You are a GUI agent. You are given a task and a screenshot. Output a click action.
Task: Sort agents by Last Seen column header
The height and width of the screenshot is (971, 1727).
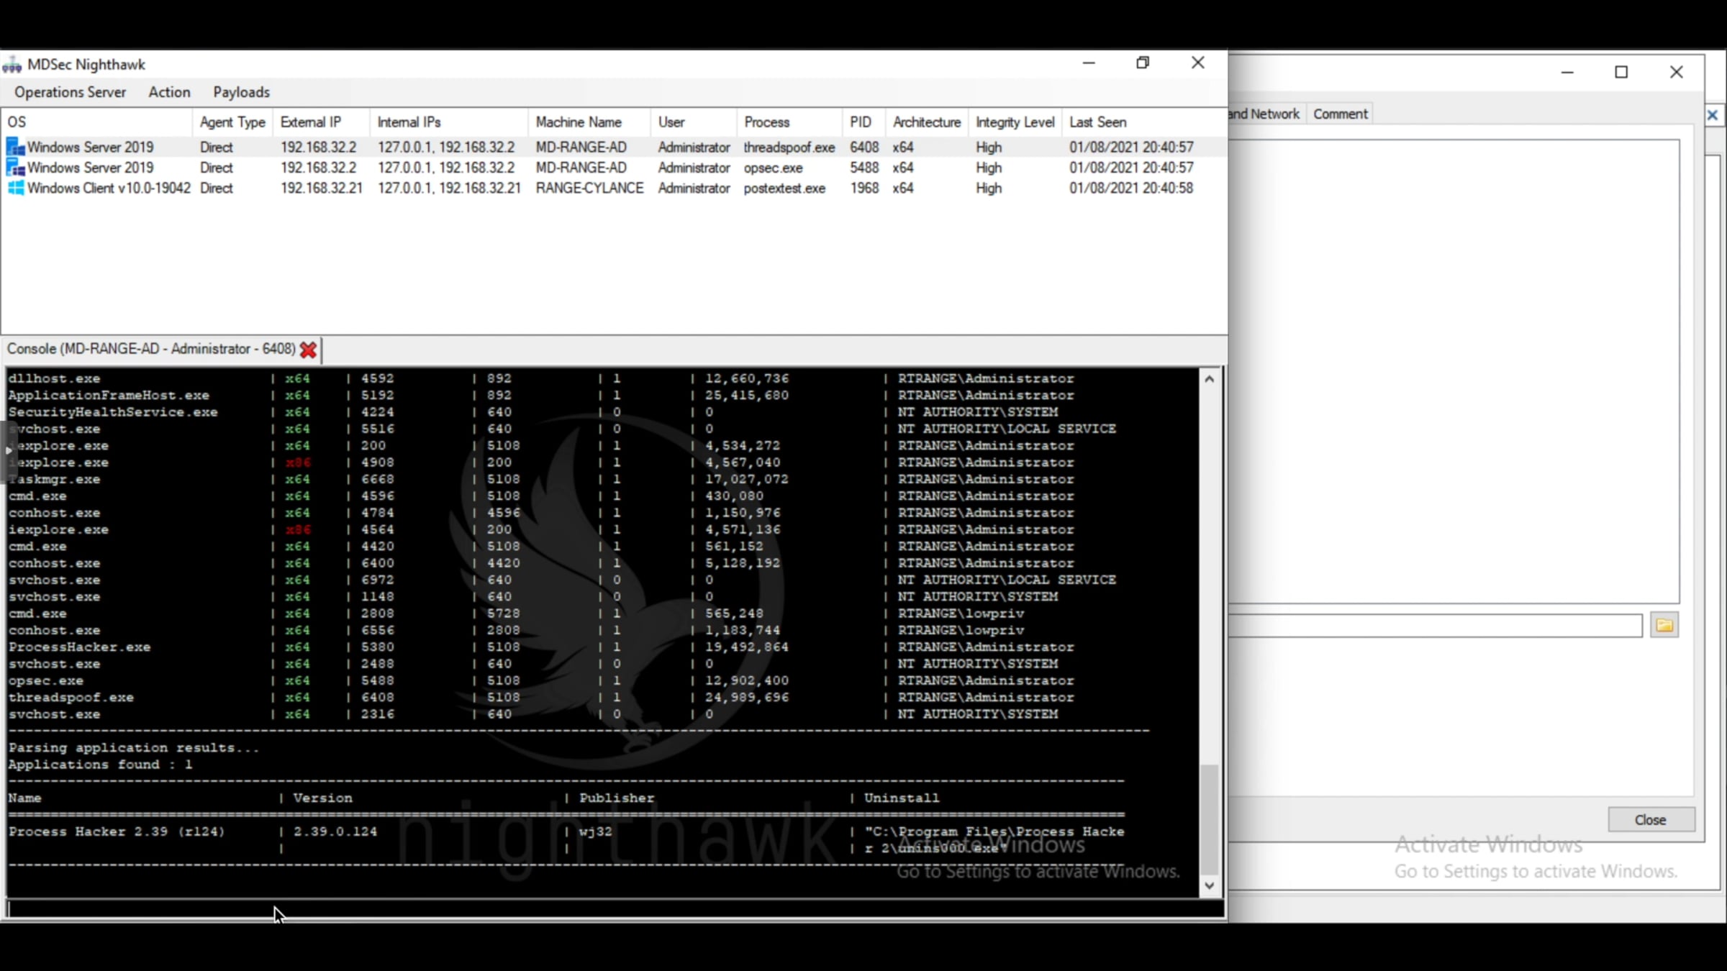pyautogui.click(x=1144, y=122)
